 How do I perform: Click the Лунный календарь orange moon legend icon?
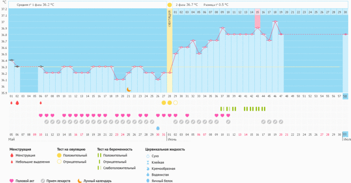(x=80, y=180)
